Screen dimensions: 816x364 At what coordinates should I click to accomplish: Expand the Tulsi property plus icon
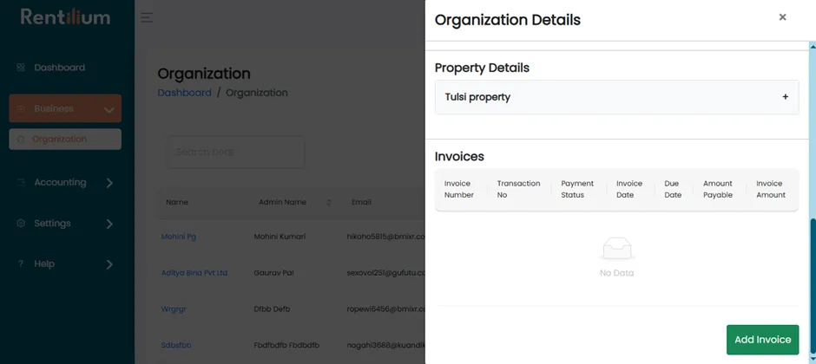[x=786, y=97]
